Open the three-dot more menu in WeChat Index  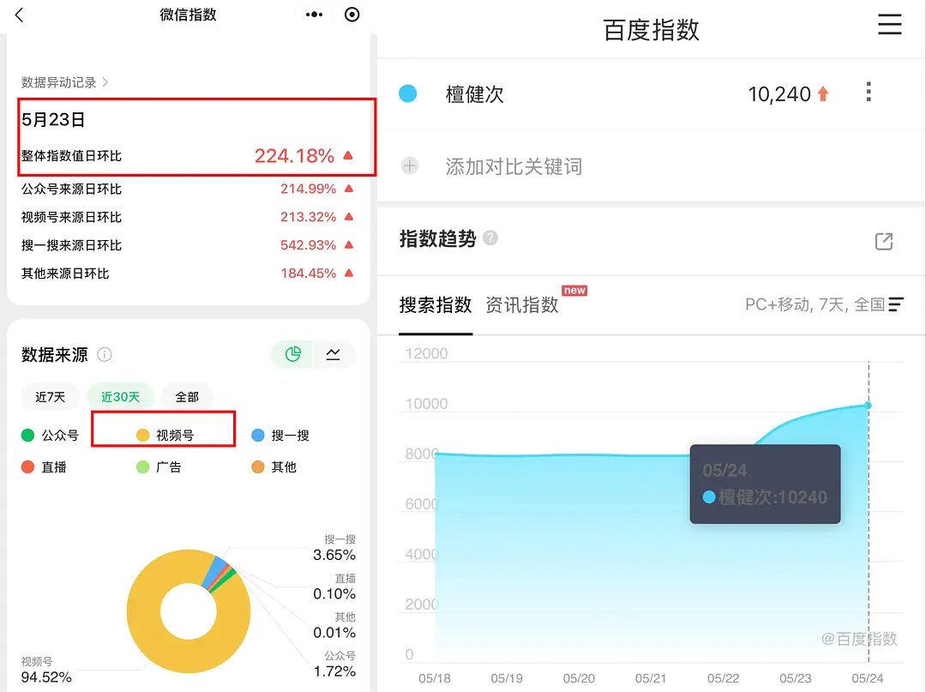tap(314, 15)
